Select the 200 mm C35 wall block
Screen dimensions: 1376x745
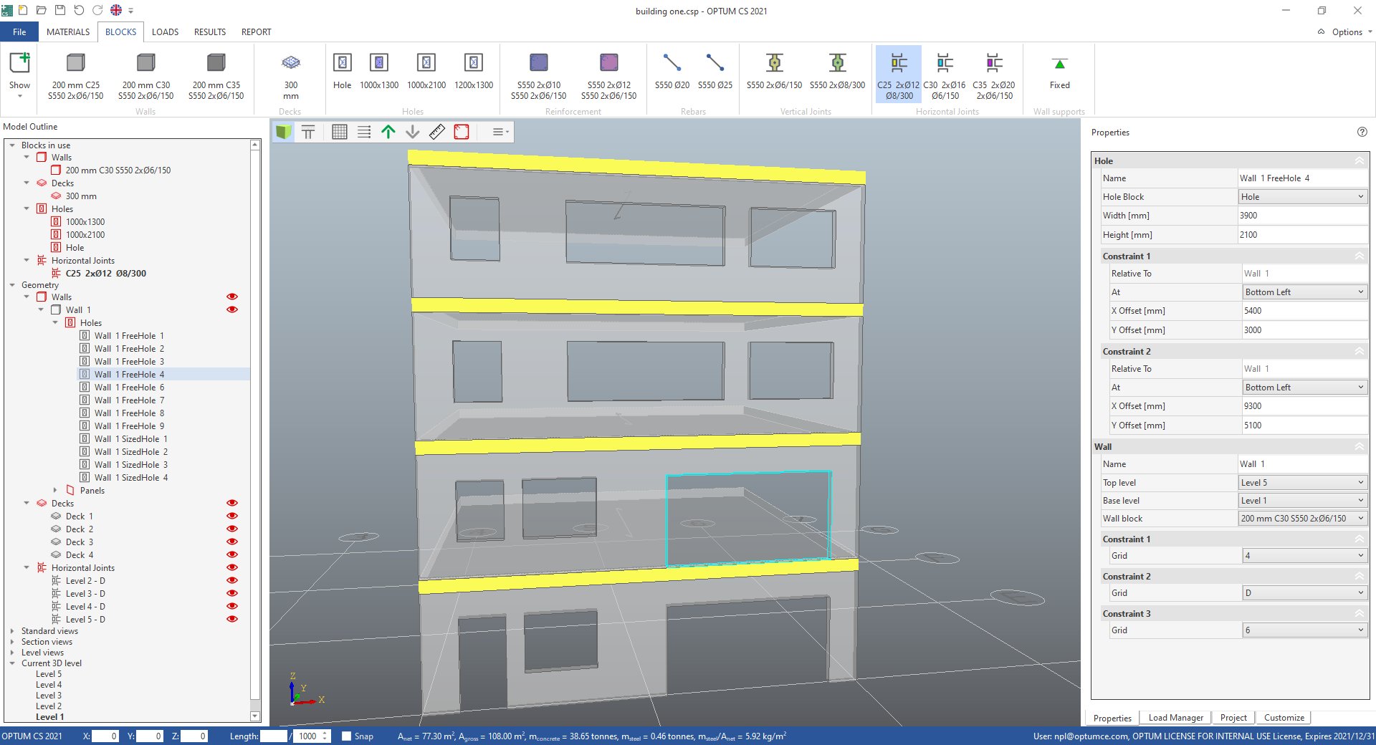tap(216, 76)
